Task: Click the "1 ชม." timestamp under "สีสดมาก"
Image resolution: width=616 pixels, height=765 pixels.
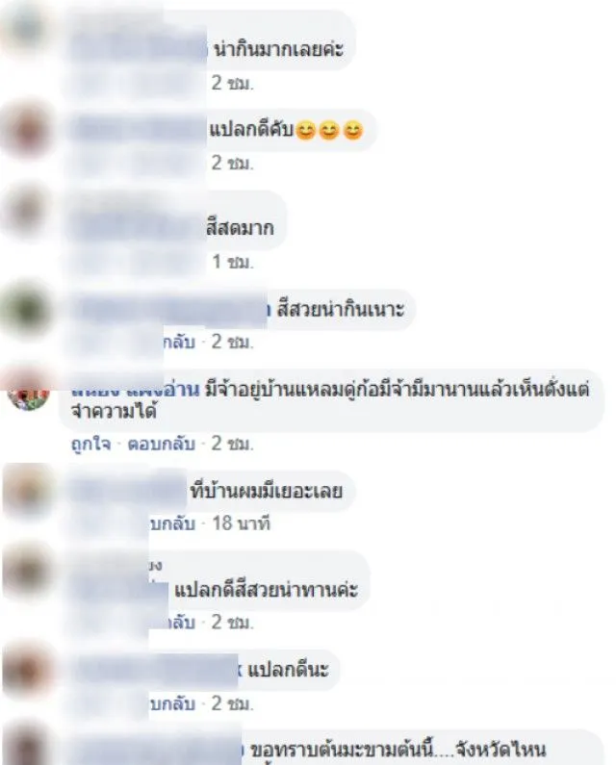Action: click(232, 262)
